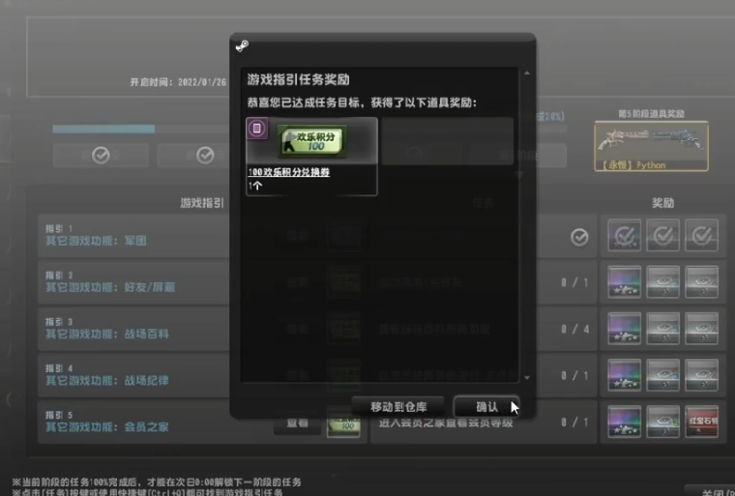
Task: Click the purple starred reward in 会员之家 row
Action: 625,422
